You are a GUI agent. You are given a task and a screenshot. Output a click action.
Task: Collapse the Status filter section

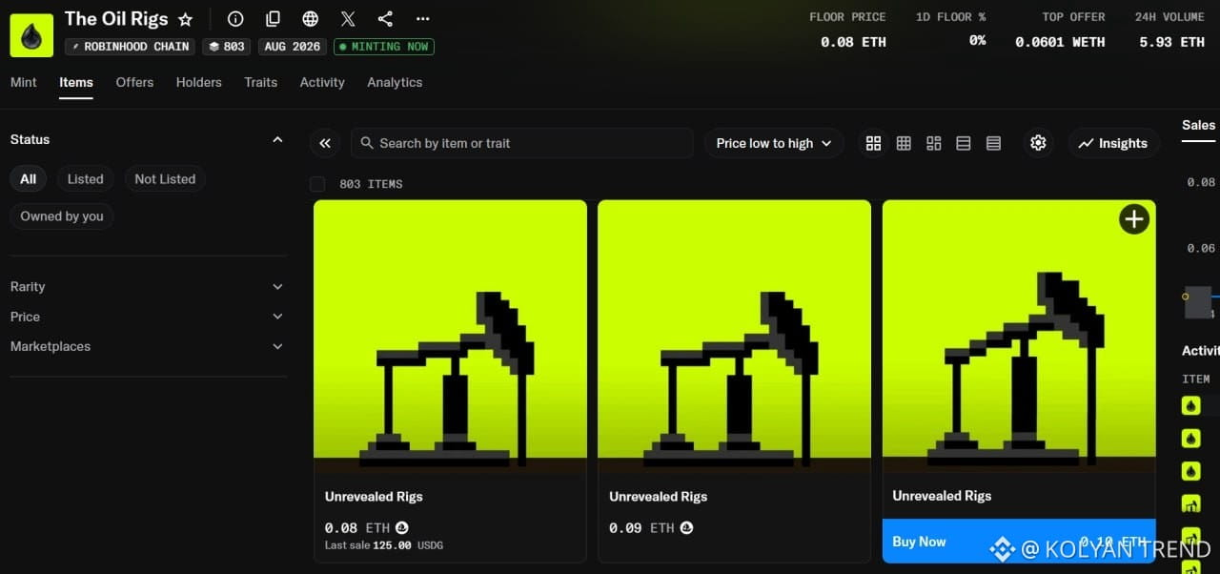coord(277,139)
